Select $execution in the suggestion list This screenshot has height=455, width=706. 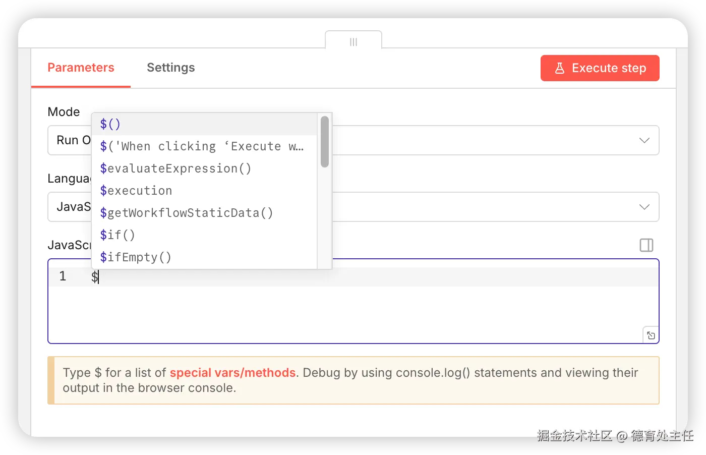[x=136, y=191]
